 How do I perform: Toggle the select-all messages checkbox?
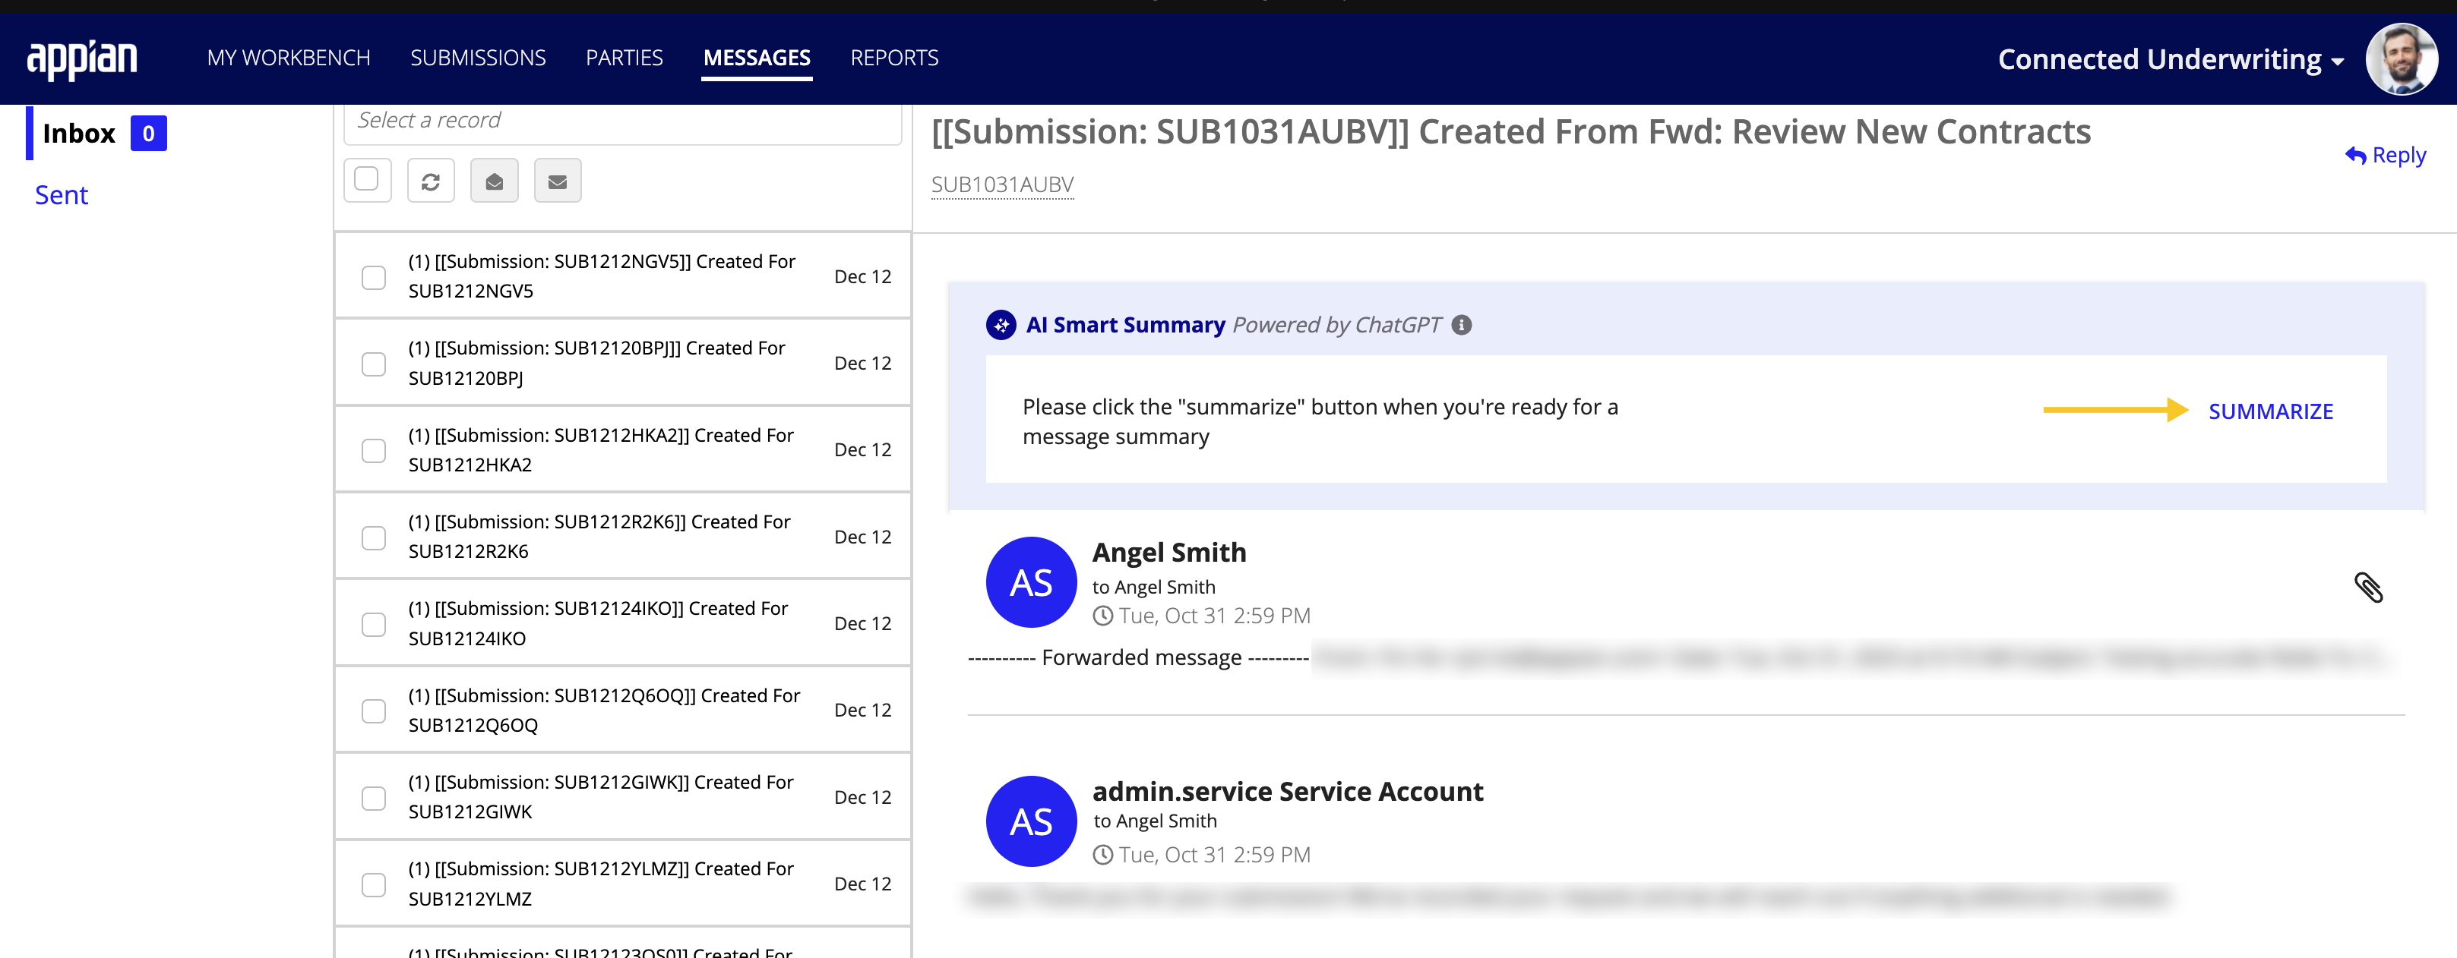(x=366, y=179)
